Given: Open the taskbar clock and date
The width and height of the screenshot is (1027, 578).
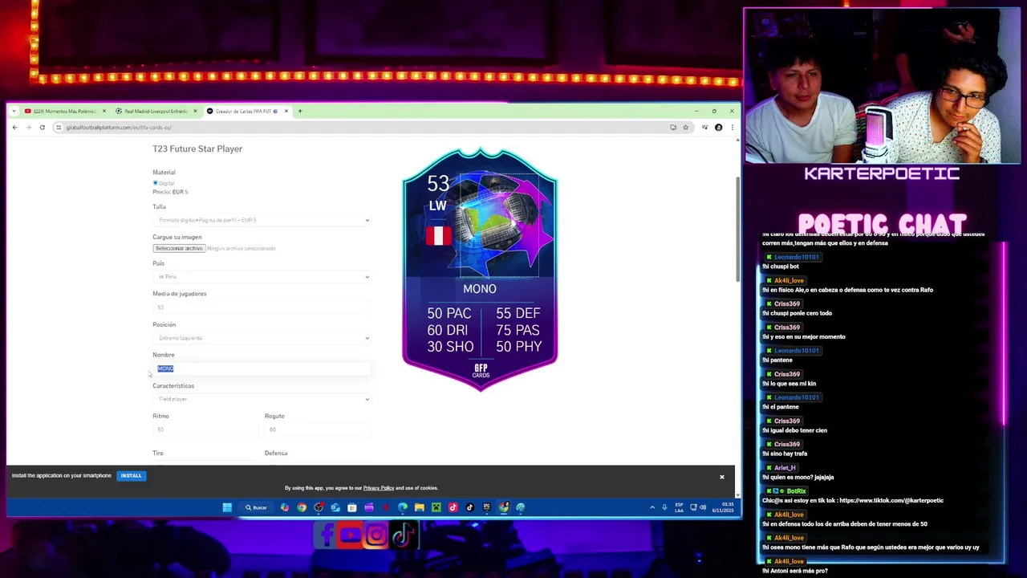Looking at the screenshot, I should (x=723, y=507).
